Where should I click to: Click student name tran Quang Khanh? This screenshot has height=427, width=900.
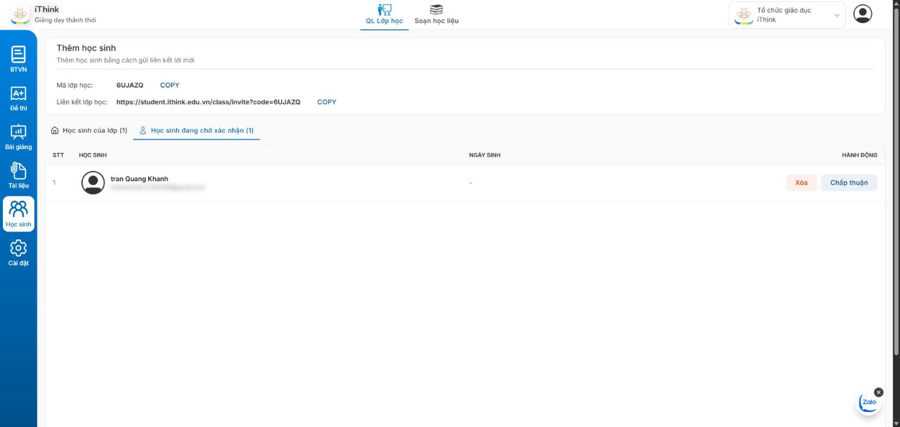point(139,178)
